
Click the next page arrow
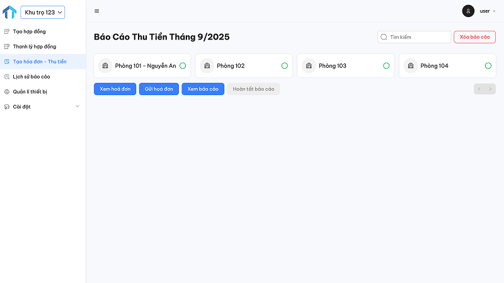tap(490, 89)
